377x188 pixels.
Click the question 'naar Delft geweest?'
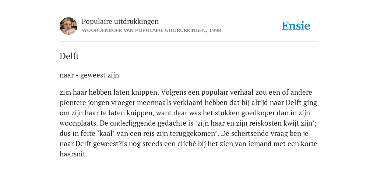pyautogui.click(x=91, y=144)
